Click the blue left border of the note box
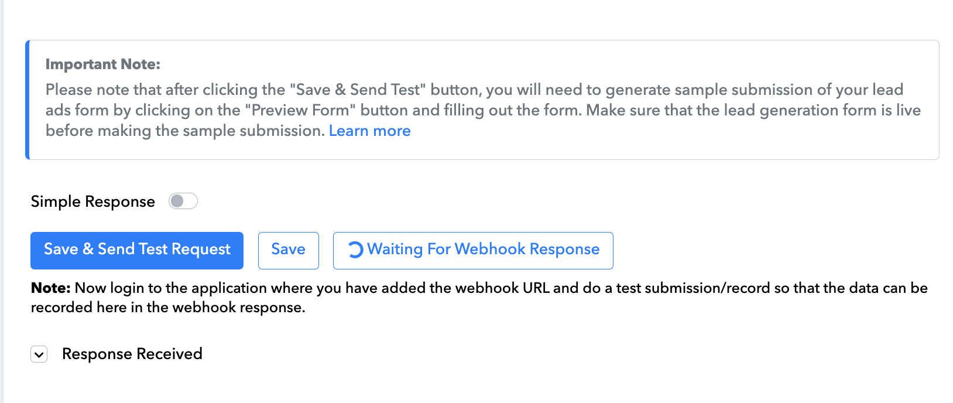 pyautogui.click(x=27, y=100)
